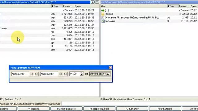Image resolution: width=198 pixels, height=111 pixels.
Task: Sort the right panel by Тип column
Action: tap(173, 6)
